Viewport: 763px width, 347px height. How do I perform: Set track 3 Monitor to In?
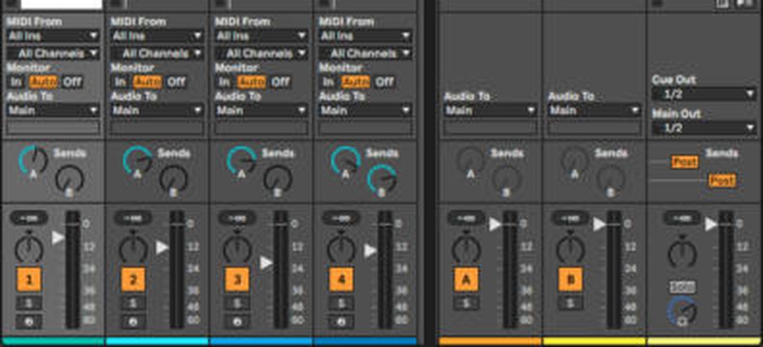tap(224, 82)
